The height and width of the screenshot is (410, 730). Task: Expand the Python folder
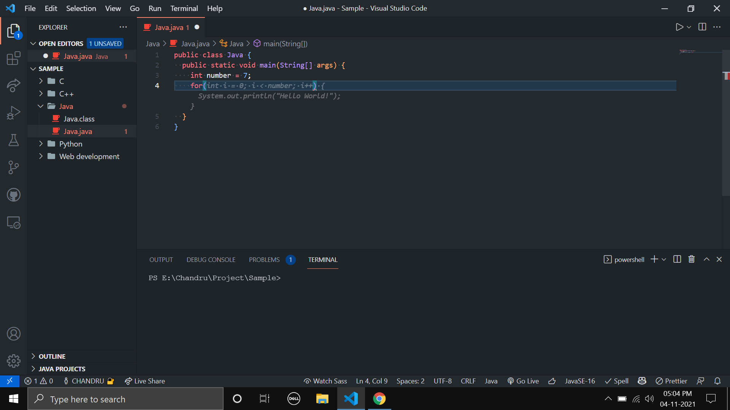(x=82, y=144)
